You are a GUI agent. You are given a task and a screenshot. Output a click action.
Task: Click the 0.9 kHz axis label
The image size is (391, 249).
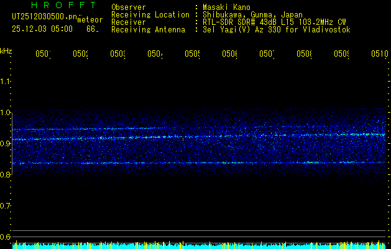5,144
